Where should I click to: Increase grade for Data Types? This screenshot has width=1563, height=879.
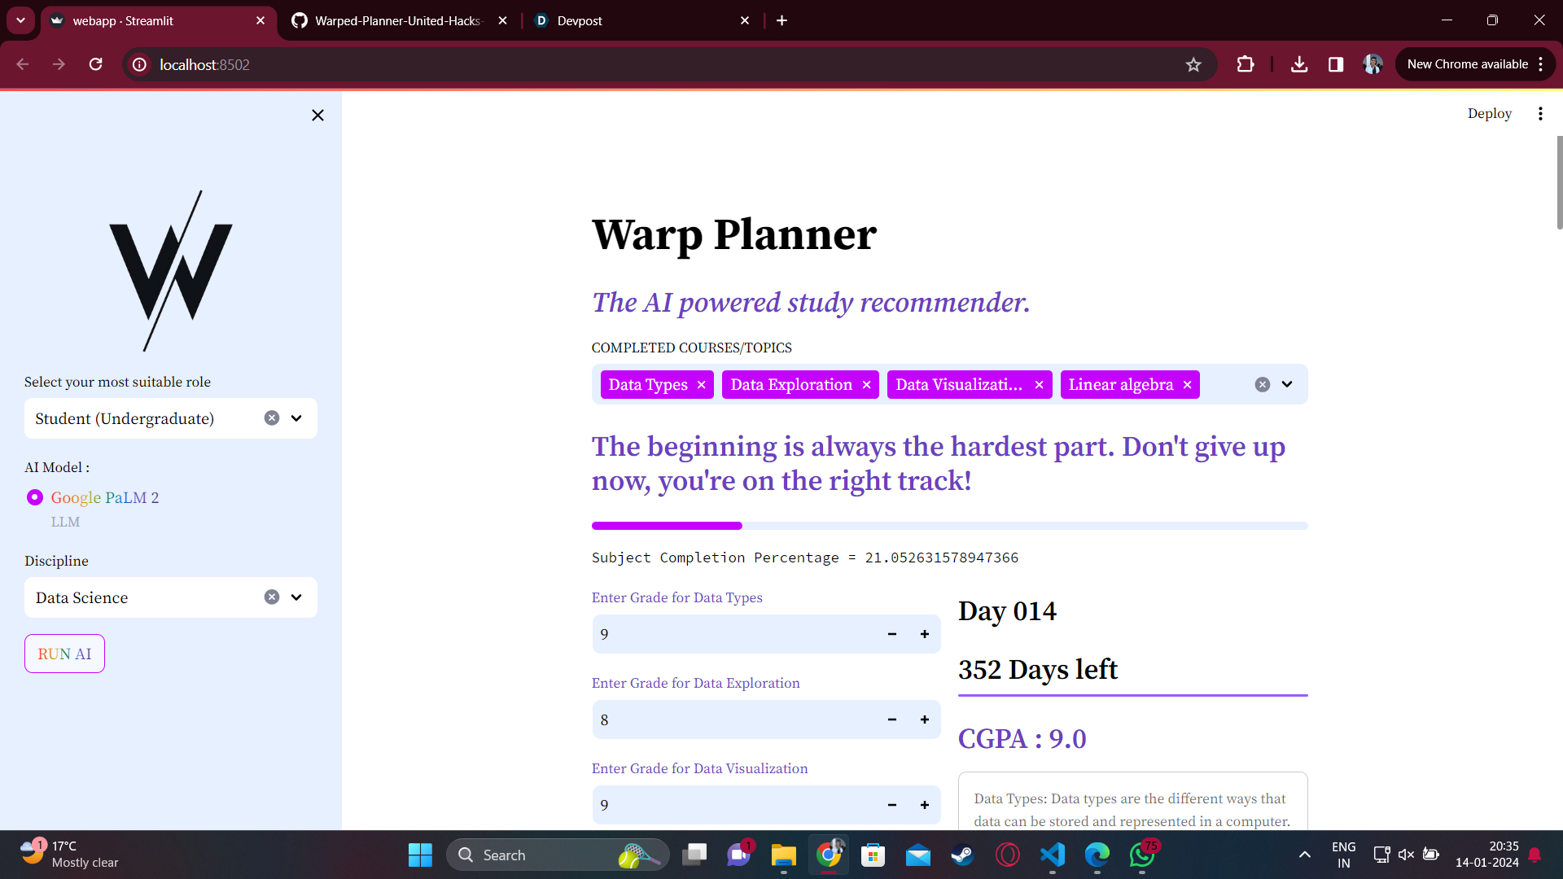(924, 635)
